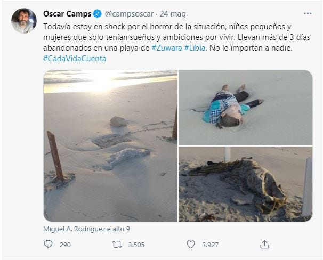View the 290 replies count
This screenshot has width=323, height=260.
[66, 245]
